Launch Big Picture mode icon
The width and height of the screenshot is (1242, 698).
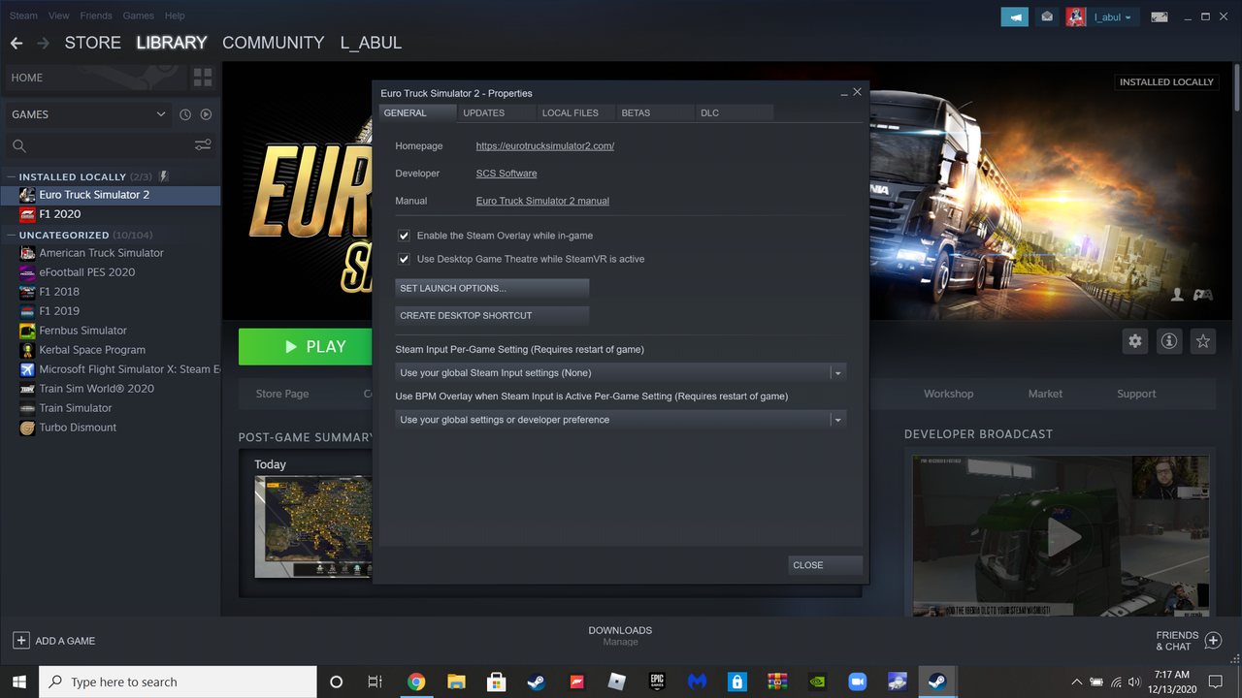pos(1160,16)
